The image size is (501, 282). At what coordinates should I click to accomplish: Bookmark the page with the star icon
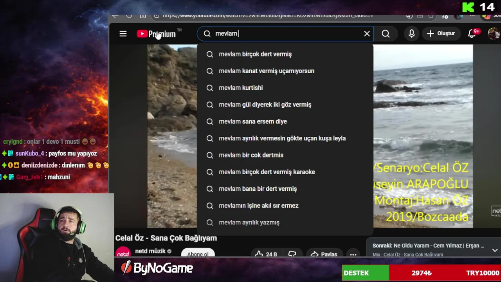431,16
